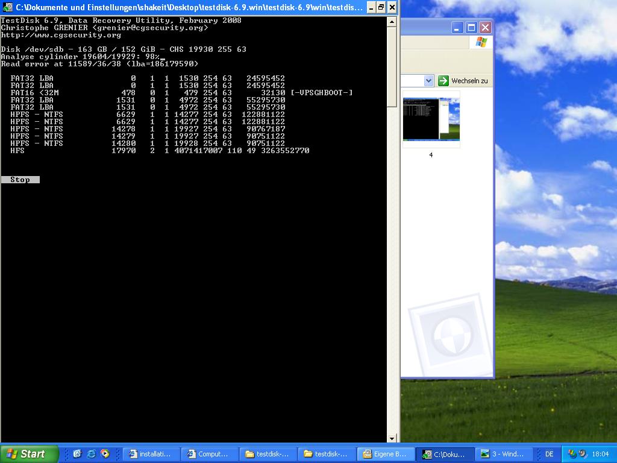
Task: Restore down the TestDisk console window
Action: [x=381, y=7]
